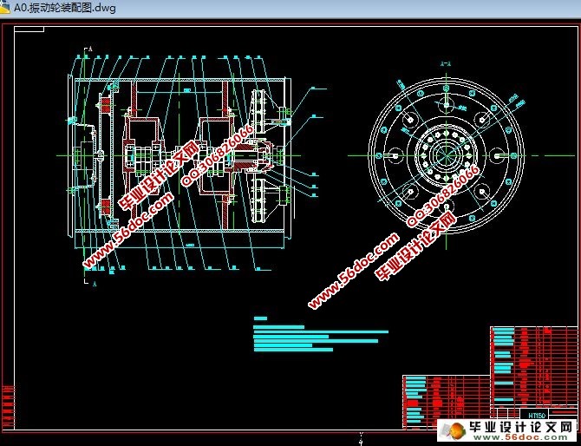
Task: Select the section marker A at top-left of view
Action: pos(89,47)
